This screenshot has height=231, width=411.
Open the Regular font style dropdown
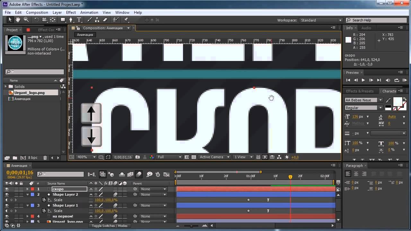pyautogui.click(x=364, y=108)
